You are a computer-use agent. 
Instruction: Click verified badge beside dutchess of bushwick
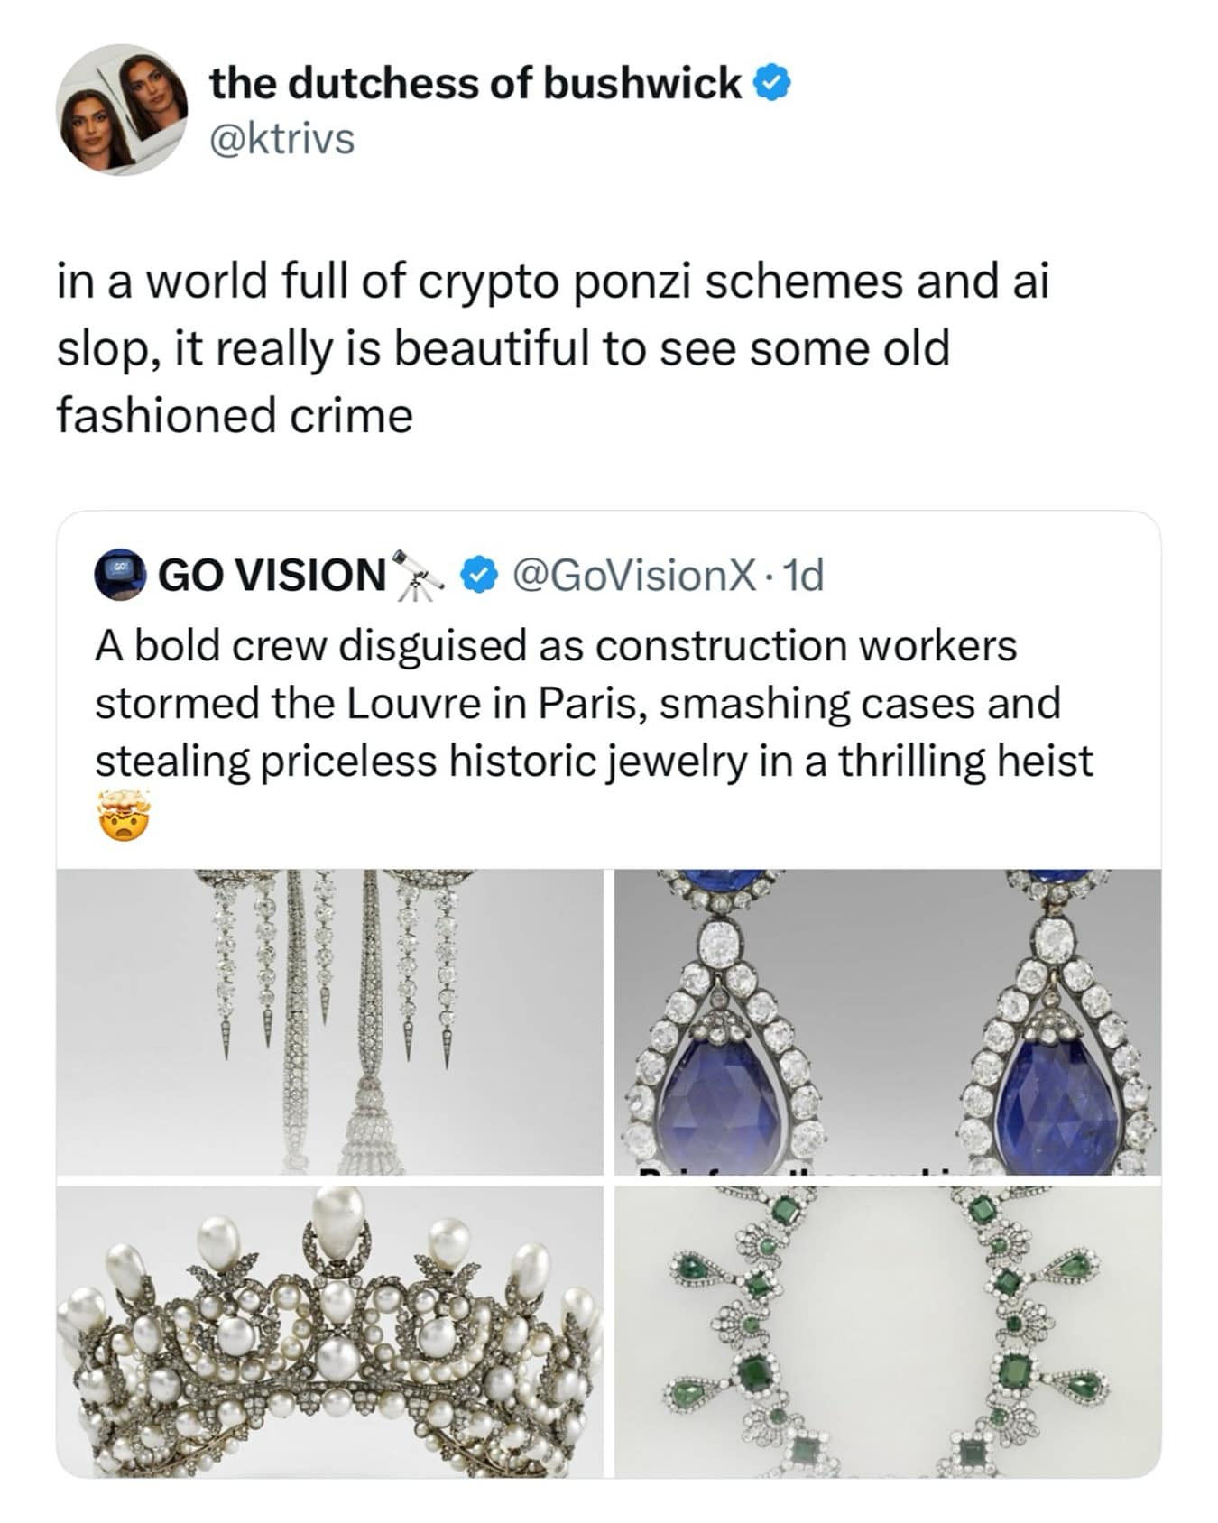coord(771,84)
